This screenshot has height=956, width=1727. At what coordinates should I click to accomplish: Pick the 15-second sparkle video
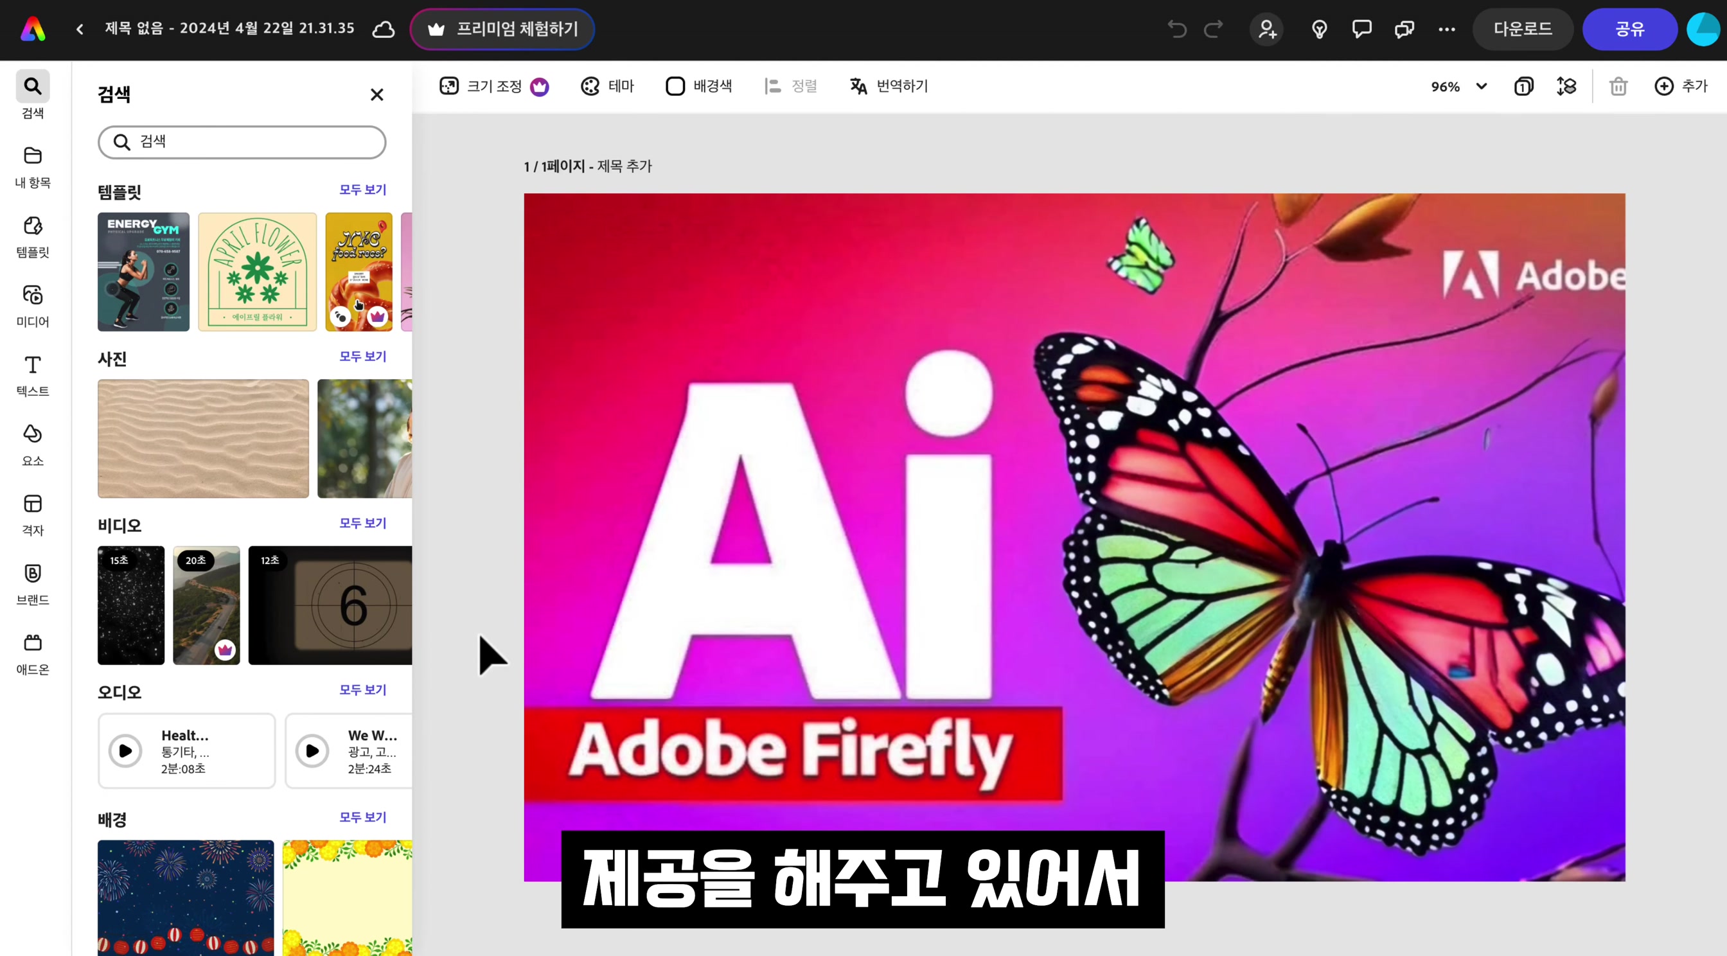(130, 605)
